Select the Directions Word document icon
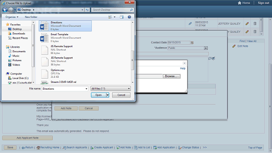The width and height of the screenshot is (272, 153). [44, 26]
